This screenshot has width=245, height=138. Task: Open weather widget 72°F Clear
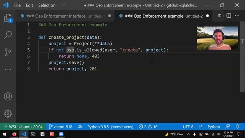[174, 134]
